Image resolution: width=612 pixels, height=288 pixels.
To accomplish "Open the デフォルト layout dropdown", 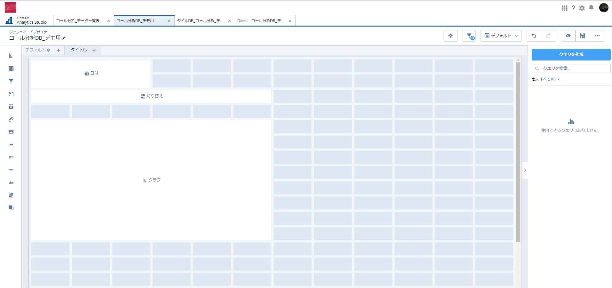I will [x=501, y=36].
